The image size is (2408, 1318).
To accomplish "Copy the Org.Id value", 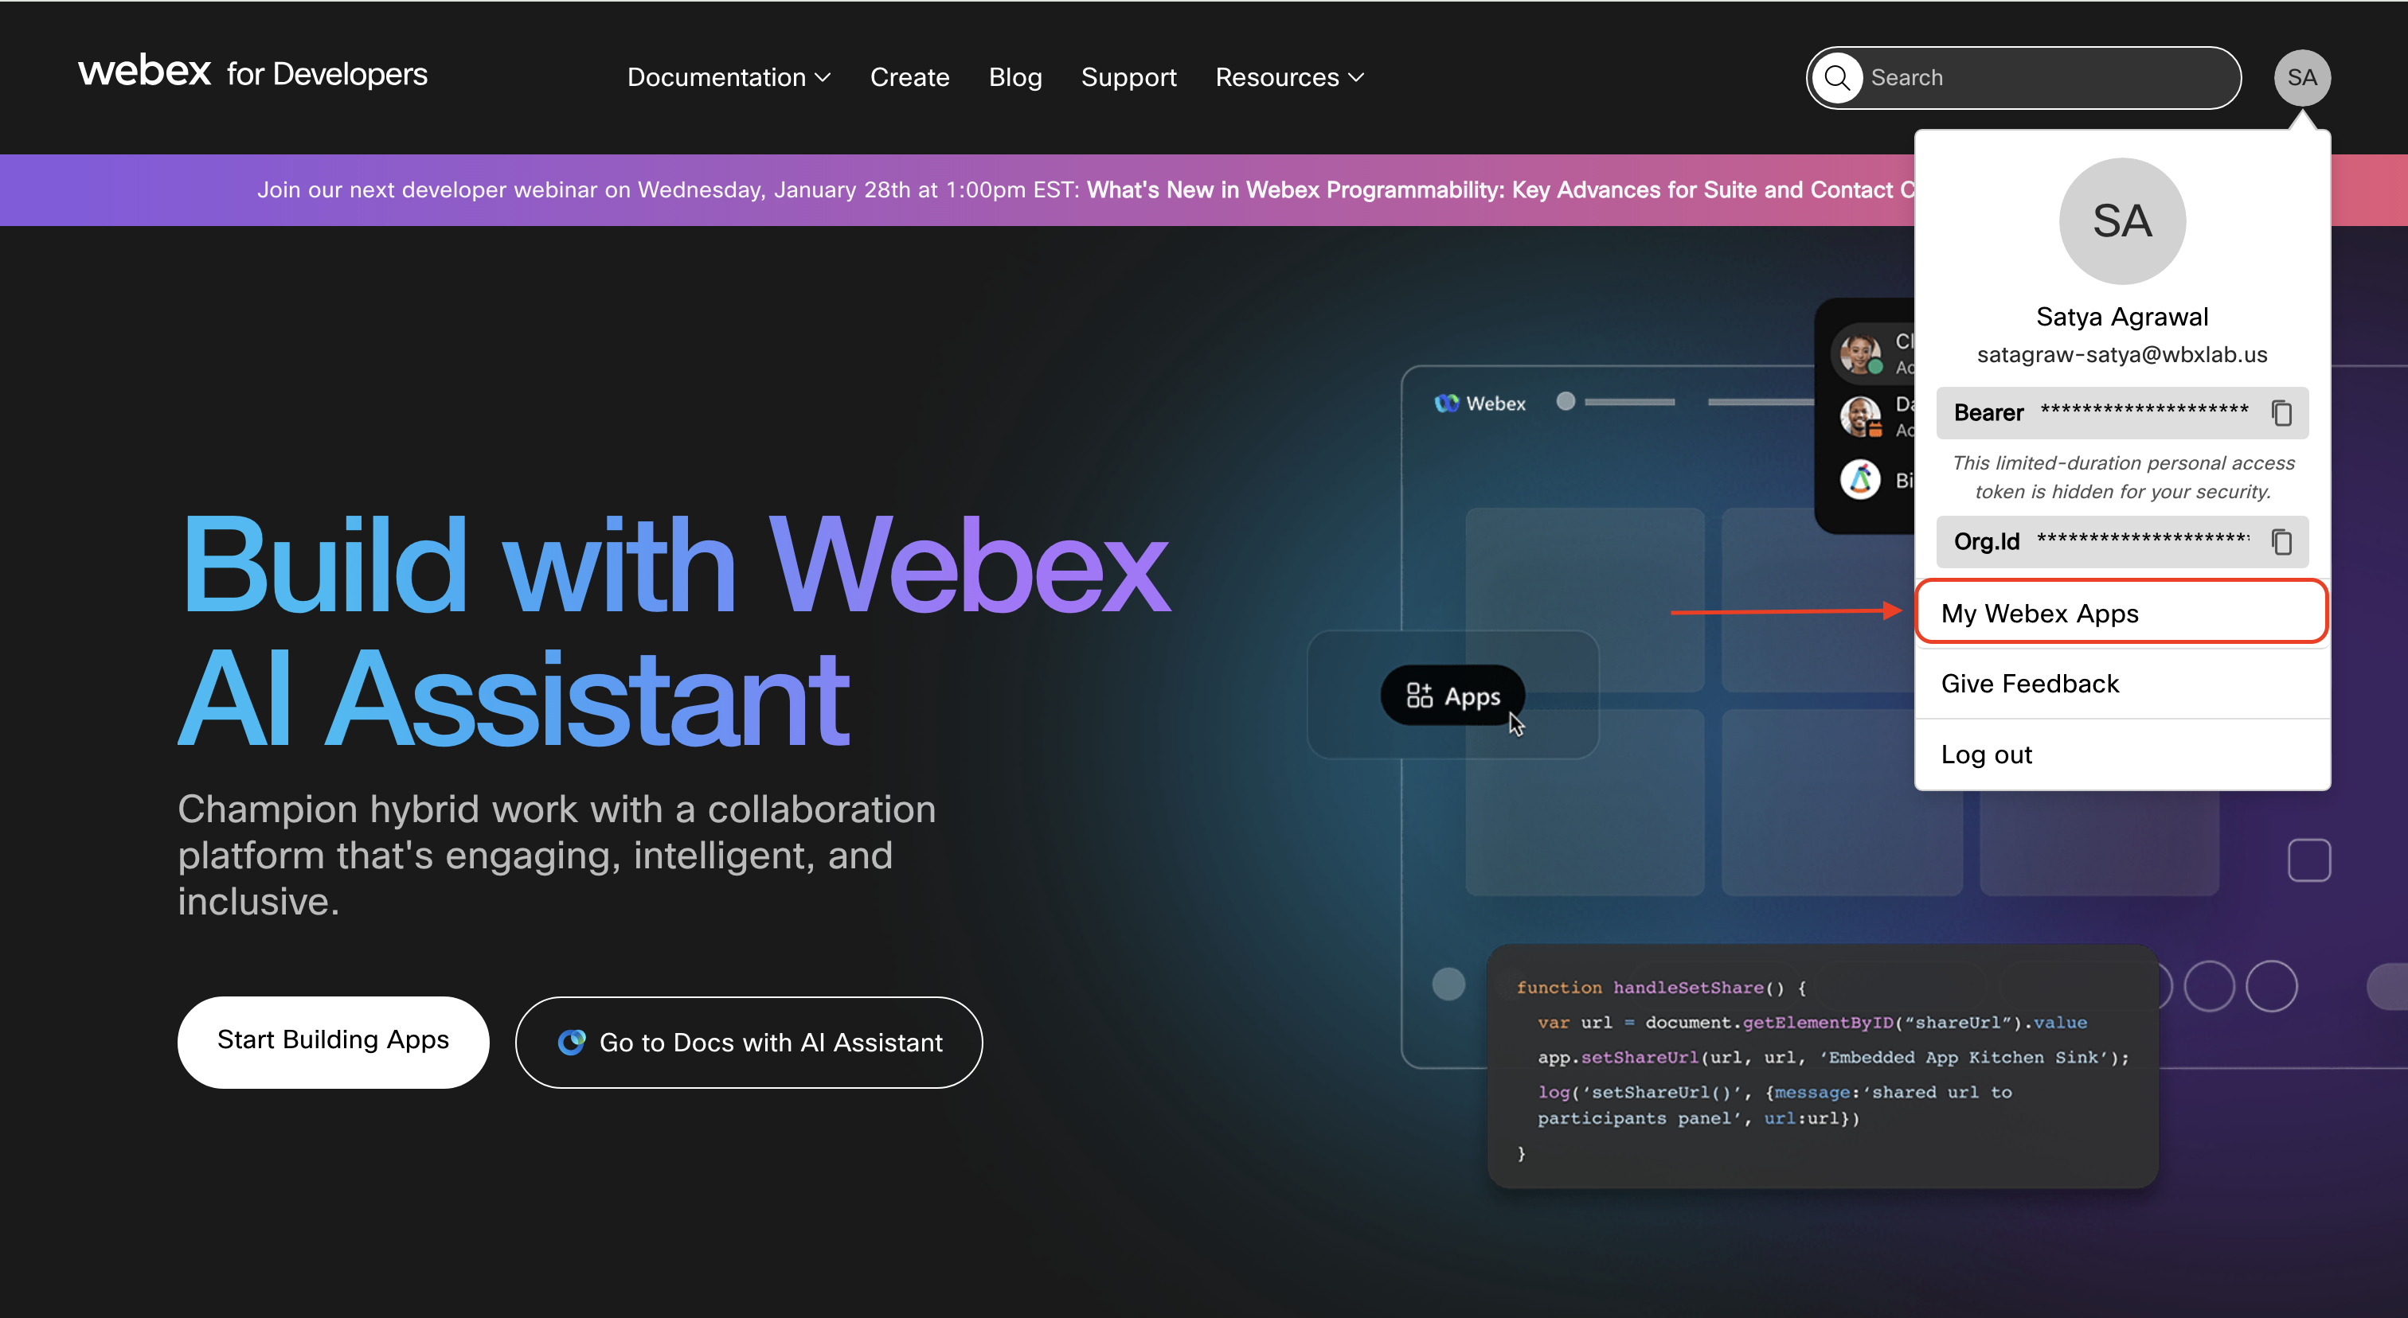I will point(2282,542).
